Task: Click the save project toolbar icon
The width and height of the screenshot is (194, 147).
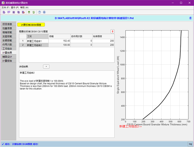Action: pyautogui.click(x=14, y=12)
